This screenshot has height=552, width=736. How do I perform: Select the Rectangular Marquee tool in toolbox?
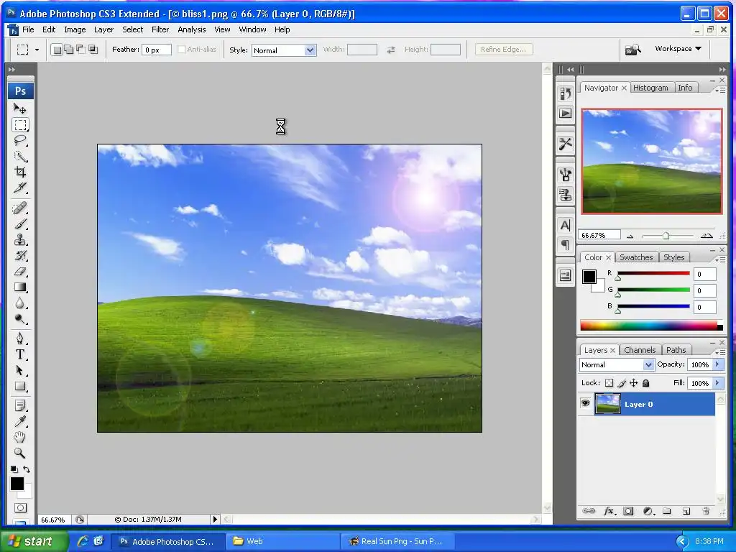[x=19, y=125]
